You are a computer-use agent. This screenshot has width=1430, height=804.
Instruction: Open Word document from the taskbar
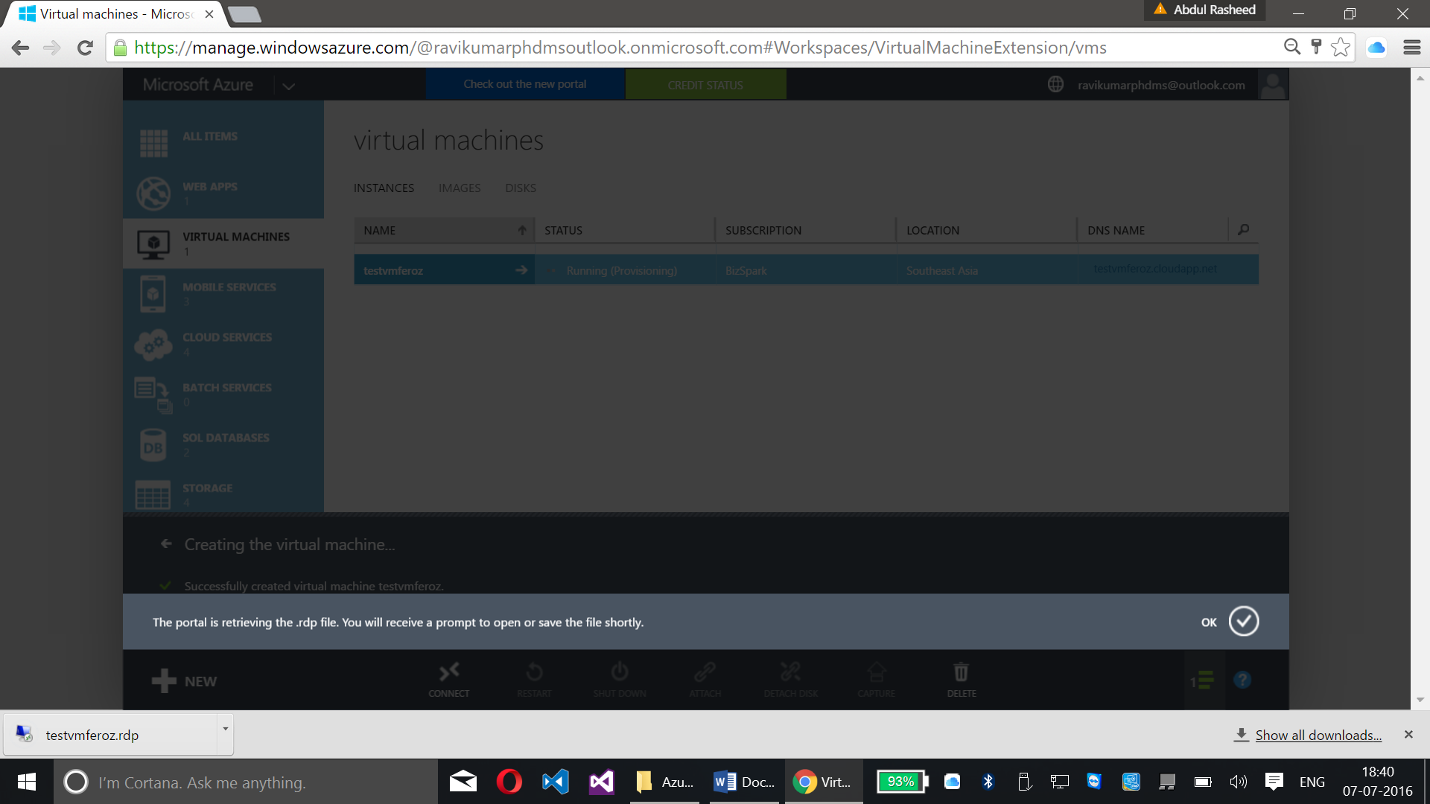point(743,782)
